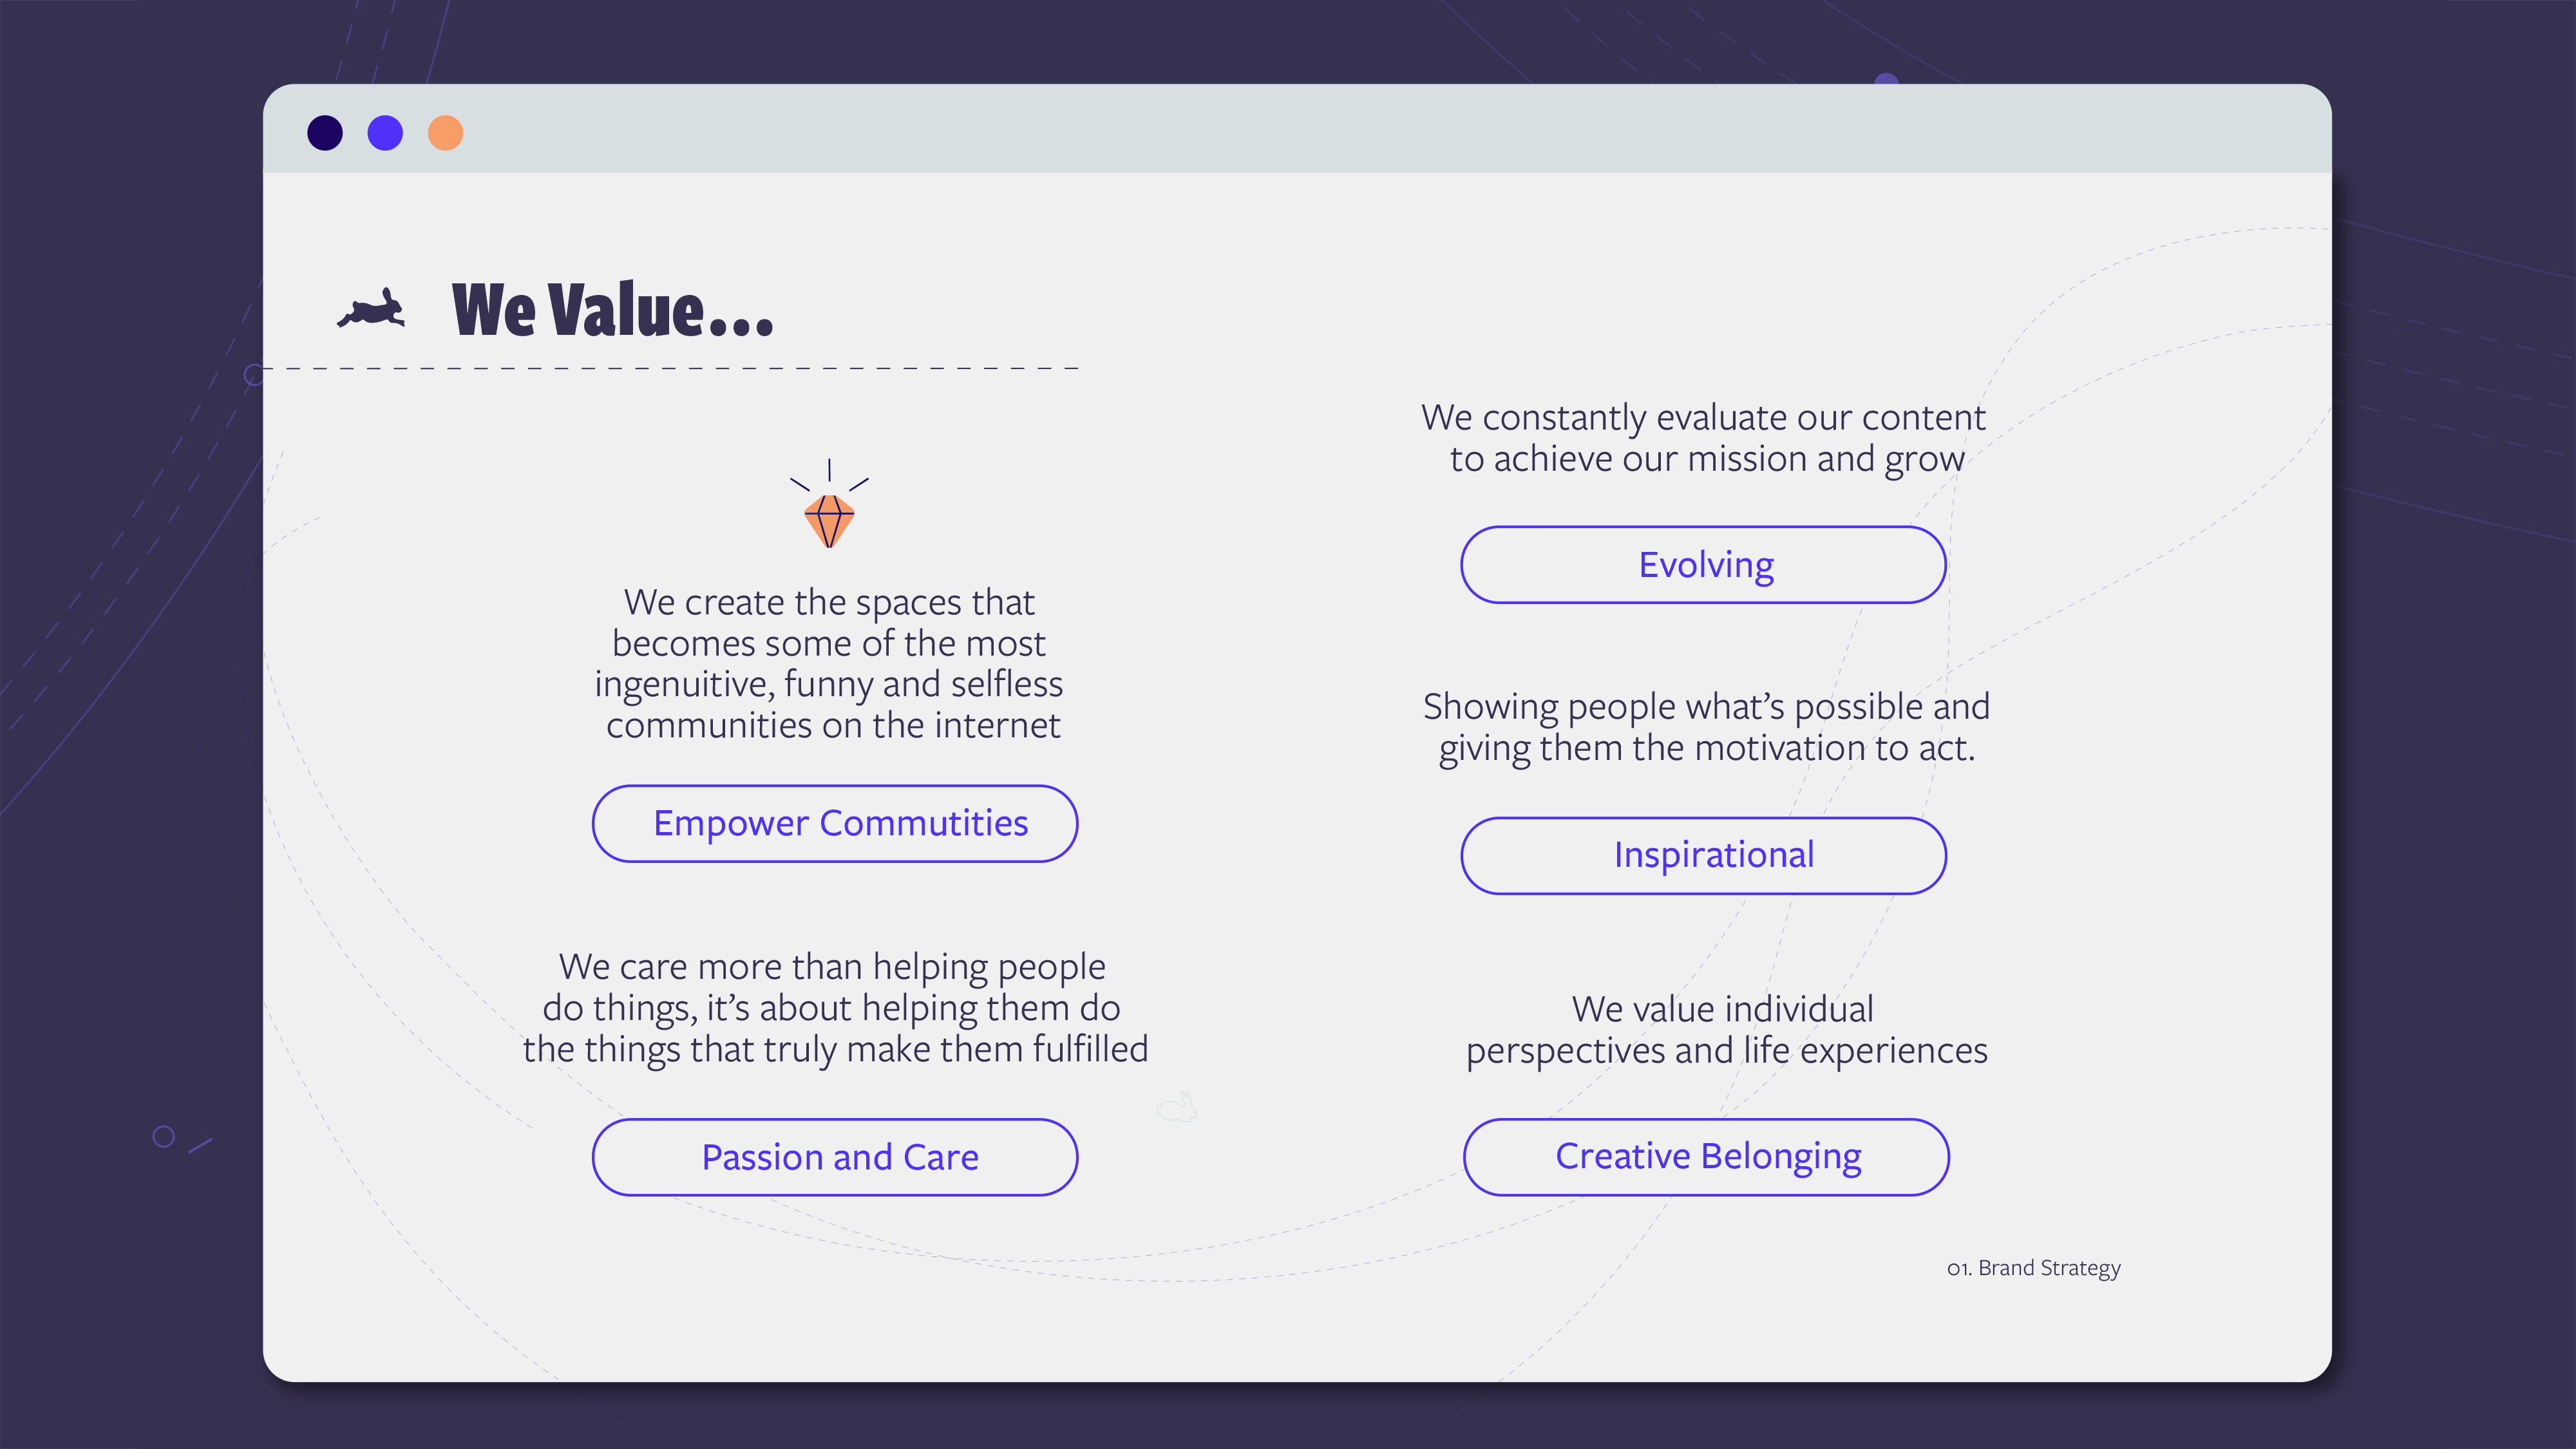Click the orange window dot
Image resolution: width=2576 pixels, height=1449 pixels.
(445, 133)
